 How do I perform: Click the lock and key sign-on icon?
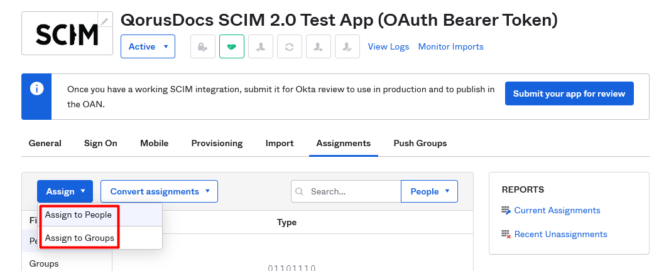pos(202,46)
